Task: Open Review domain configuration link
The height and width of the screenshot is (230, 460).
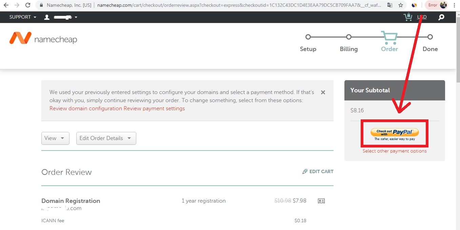Action: (86, 109)
